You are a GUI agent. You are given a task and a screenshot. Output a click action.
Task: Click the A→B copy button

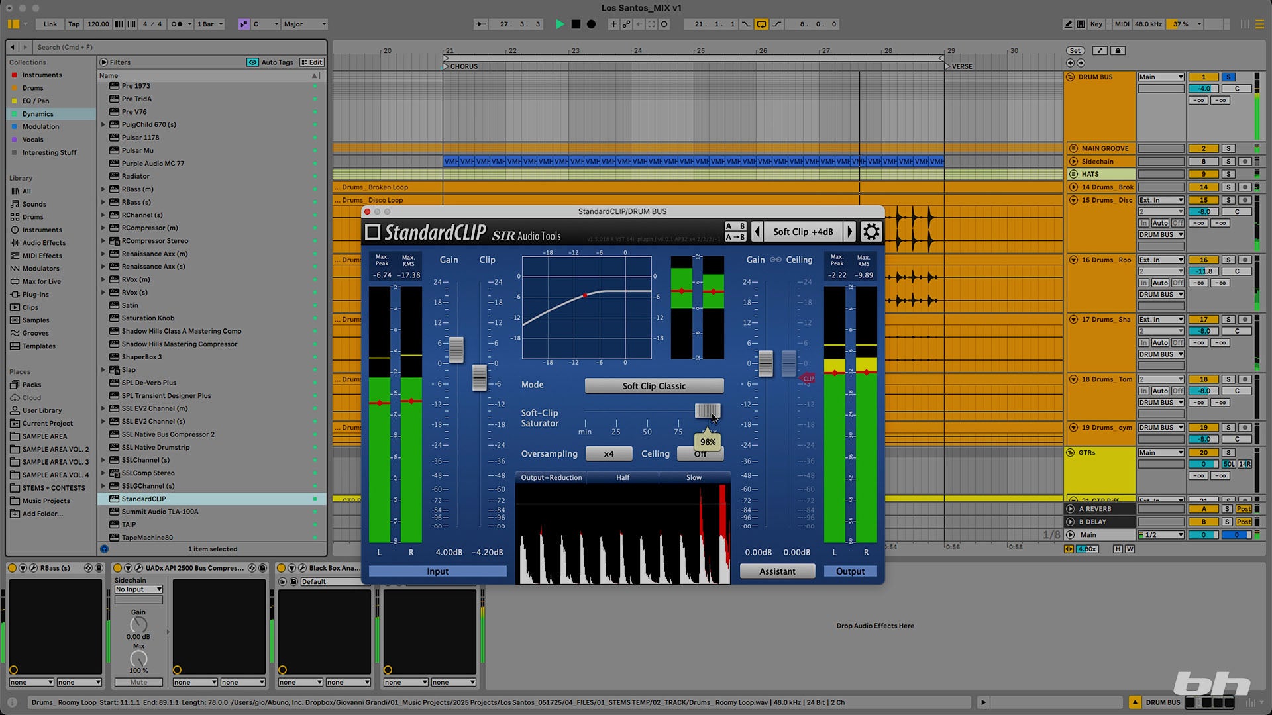tap(735, 236)
